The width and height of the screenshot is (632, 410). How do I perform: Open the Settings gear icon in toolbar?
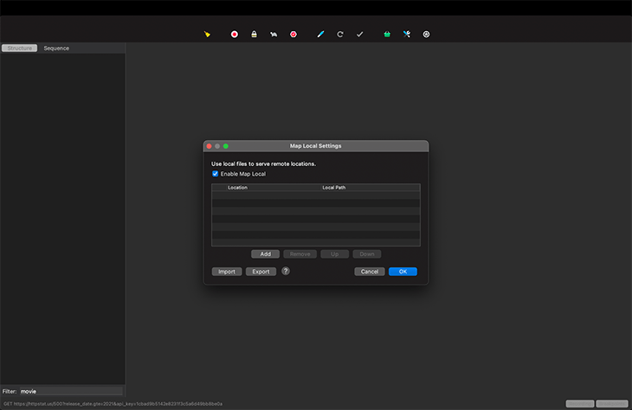tap(426, 35)
